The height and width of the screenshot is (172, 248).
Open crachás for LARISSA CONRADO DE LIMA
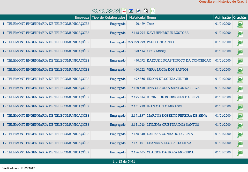click(x=240, y=135)
